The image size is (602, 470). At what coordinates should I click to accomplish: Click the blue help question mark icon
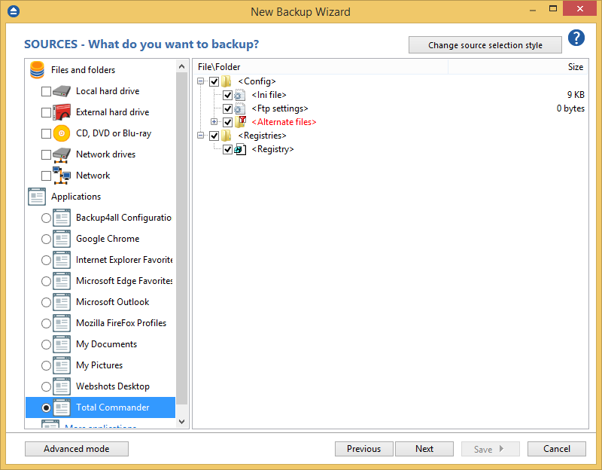tap(576, 38)
